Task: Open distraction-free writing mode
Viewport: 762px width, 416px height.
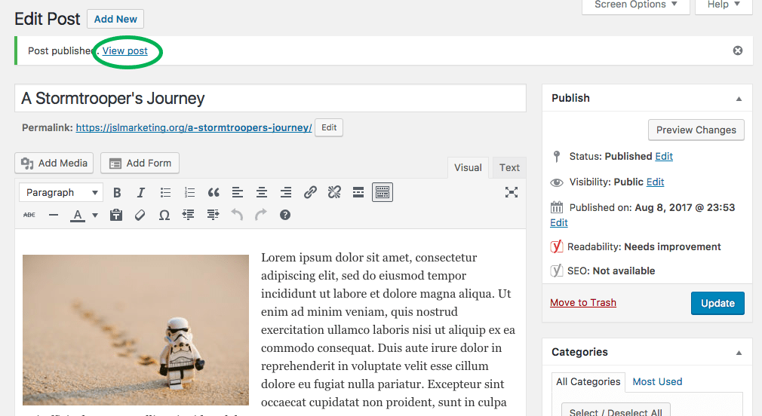Action: 512,192
